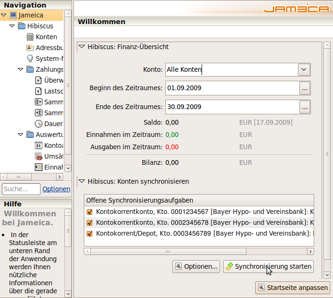Click the Umsätze chart icon
Image resolution: width=333 pixels, height=298 pixels.
[x=39, y=157]
